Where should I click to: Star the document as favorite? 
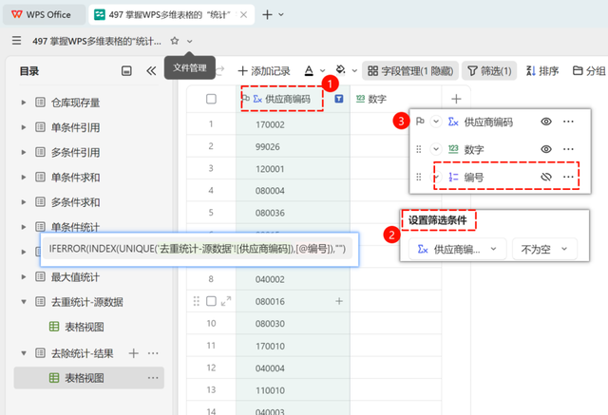[x=175, y=41]
